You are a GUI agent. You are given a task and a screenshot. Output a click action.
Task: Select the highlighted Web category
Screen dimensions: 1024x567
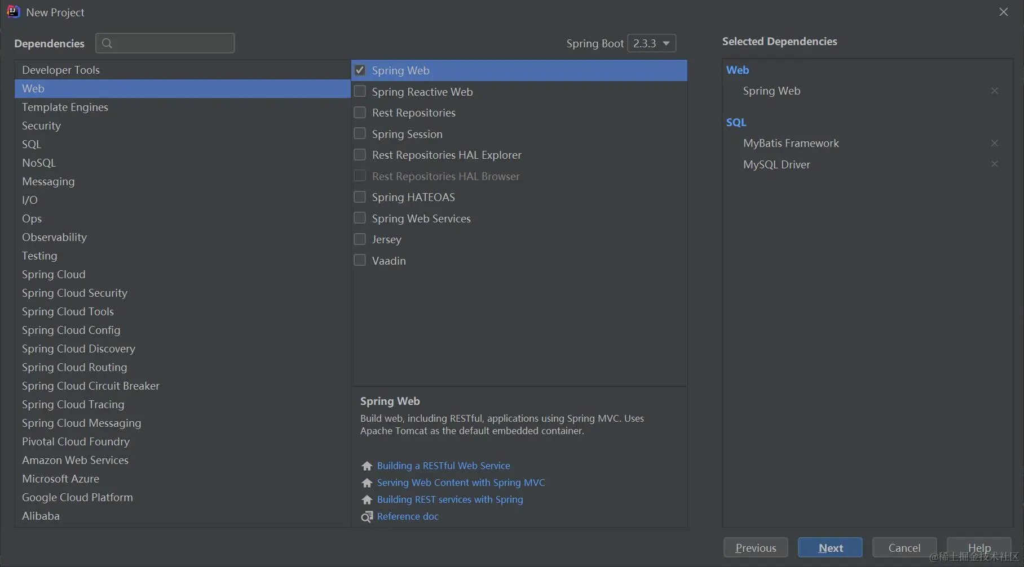pyautogui.click(x=182, y=88)
